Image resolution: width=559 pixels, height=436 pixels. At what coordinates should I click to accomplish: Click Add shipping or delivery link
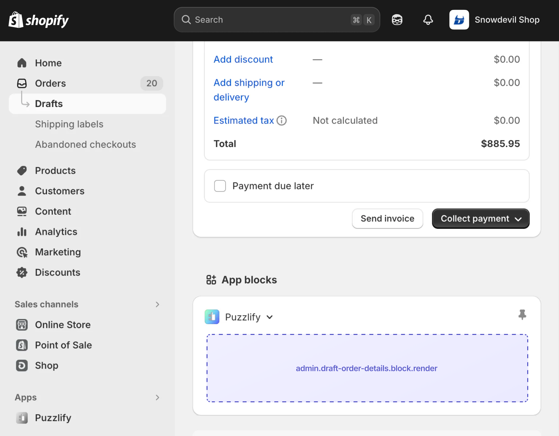tap(249, 90)
